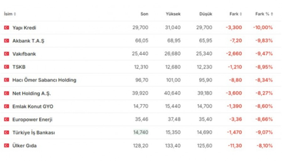282x161 pixels.
Task: Sort the list by Fark column
Action: (236, 14)
